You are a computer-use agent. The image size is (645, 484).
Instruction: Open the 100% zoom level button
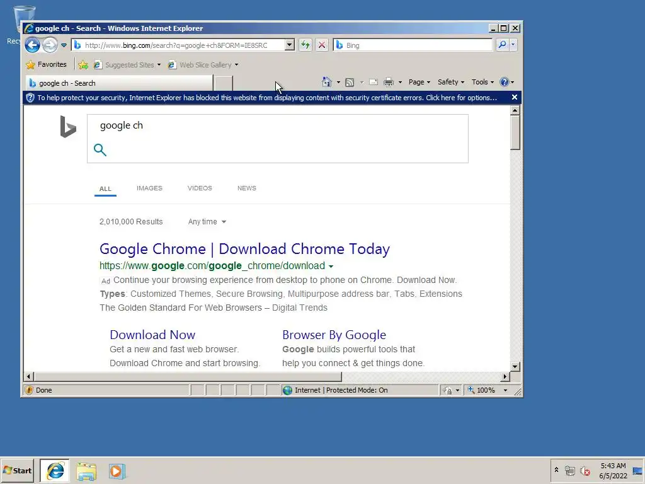click(481, 390)
